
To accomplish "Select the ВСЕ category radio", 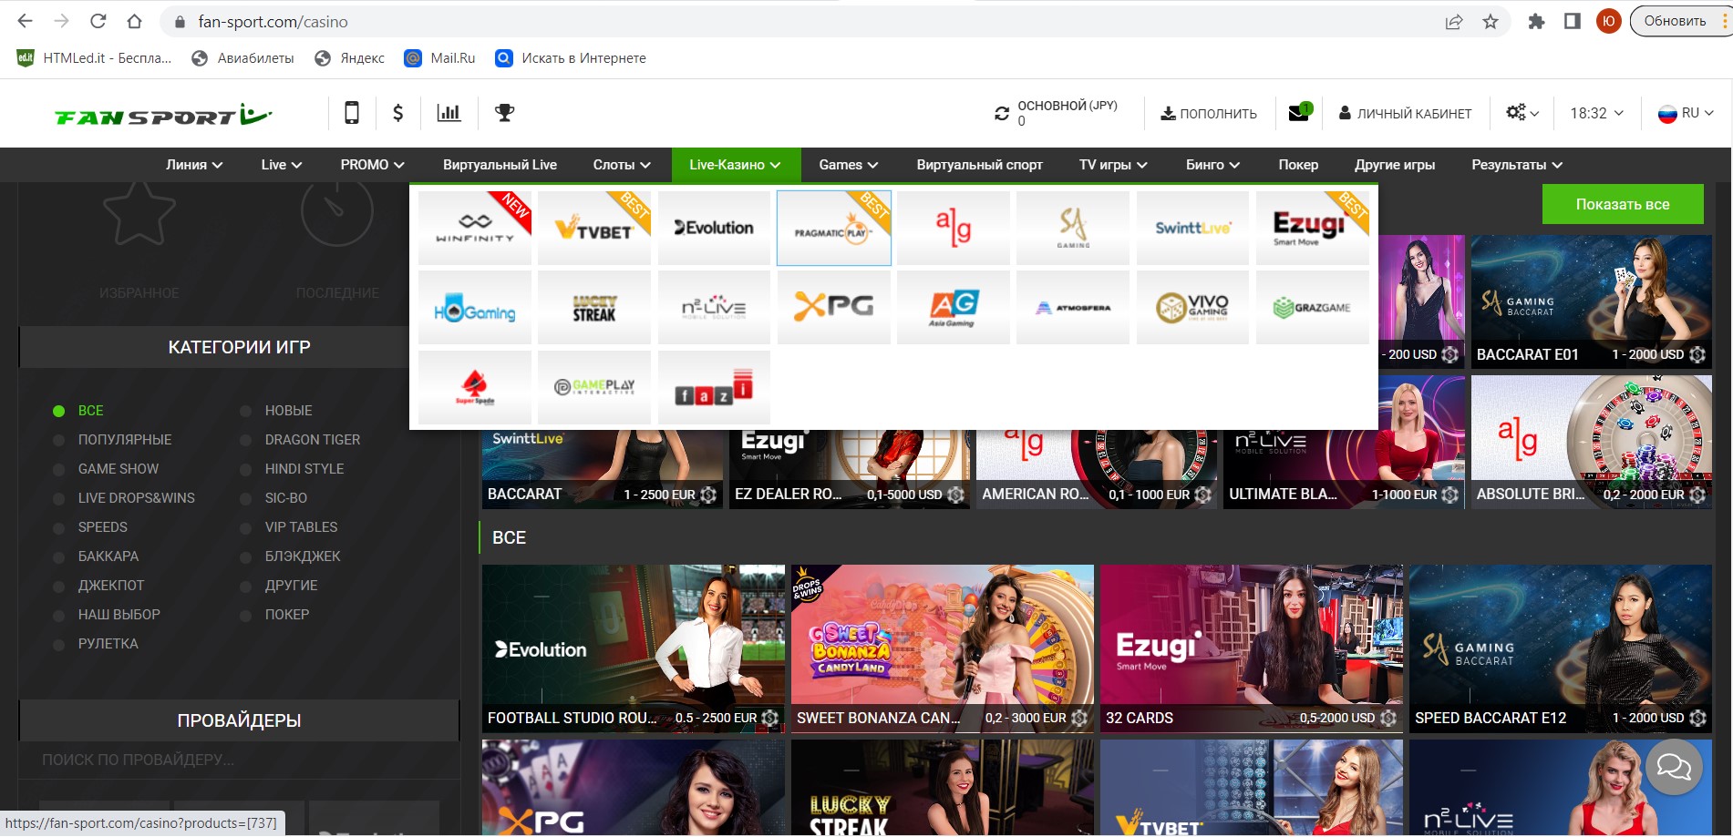I will coord(58,411).
